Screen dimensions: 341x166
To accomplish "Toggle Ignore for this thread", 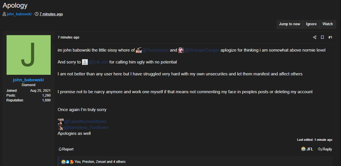I will pos(311,24).
